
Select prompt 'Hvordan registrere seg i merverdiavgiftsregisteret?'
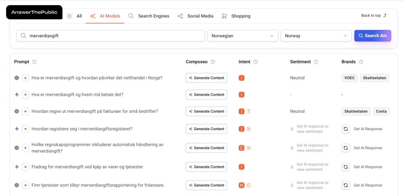[x=82, y=129]
